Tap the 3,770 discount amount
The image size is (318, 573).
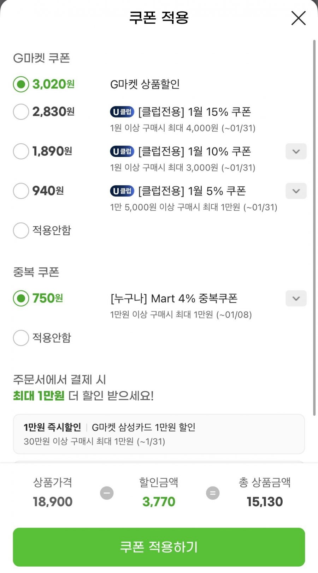coord(159,501)
